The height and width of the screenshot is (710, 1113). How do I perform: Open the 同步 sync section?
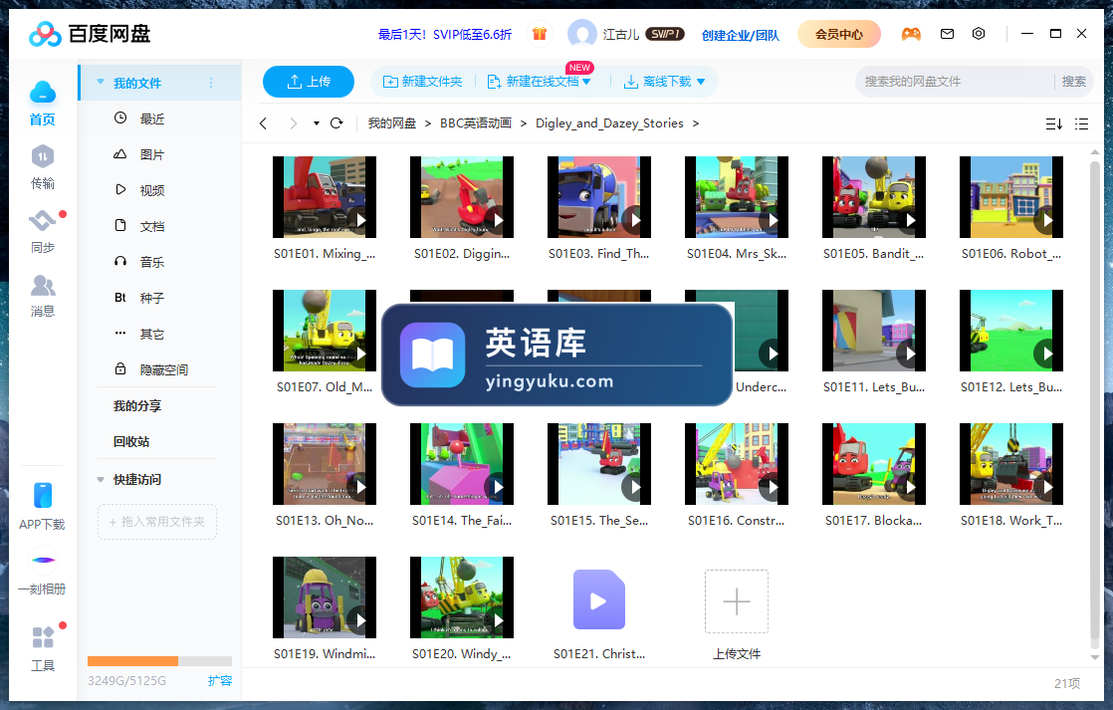(43, 221)
